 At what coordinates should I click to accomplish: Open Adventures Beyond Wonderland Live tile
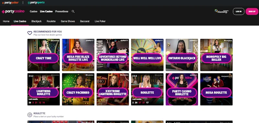[113, 55]
